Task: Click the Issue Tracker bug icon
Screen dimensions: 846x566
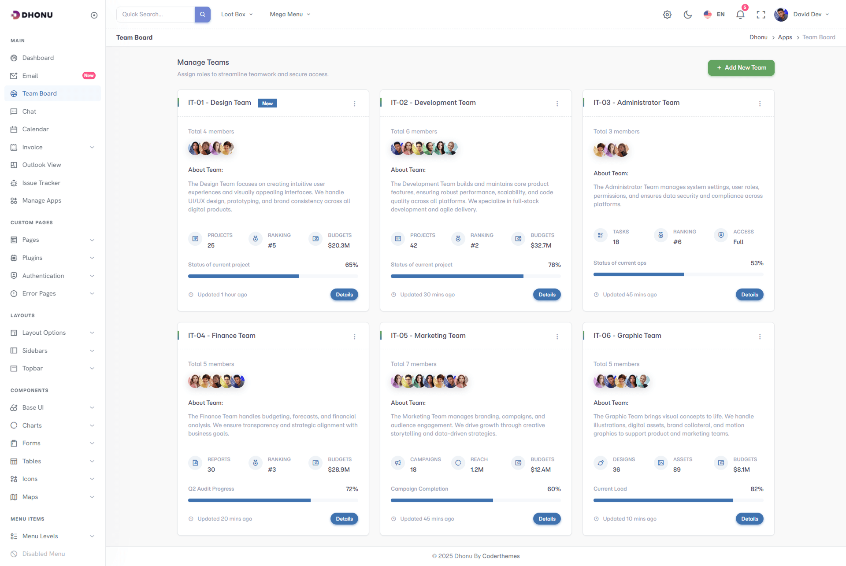Action: click(x=14, y=183)
